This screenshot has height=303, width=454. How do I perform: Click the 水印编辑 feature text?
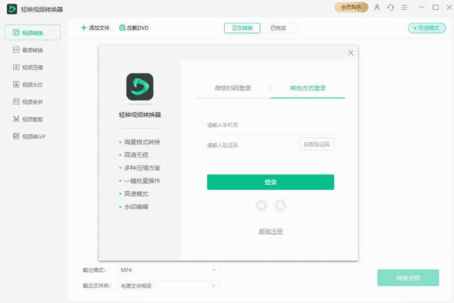[136, 207]
